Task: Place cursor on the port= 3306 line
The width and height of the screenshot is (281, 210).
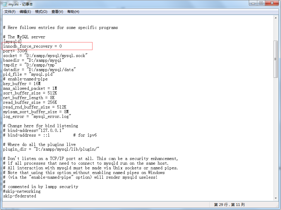Action: coord(15,51)
